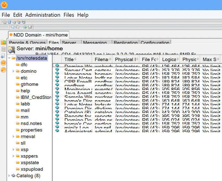Viewport: 222px width, 181px height.
Task: Click the gray copy documents toolbar icon
Action: click(14, 22)
